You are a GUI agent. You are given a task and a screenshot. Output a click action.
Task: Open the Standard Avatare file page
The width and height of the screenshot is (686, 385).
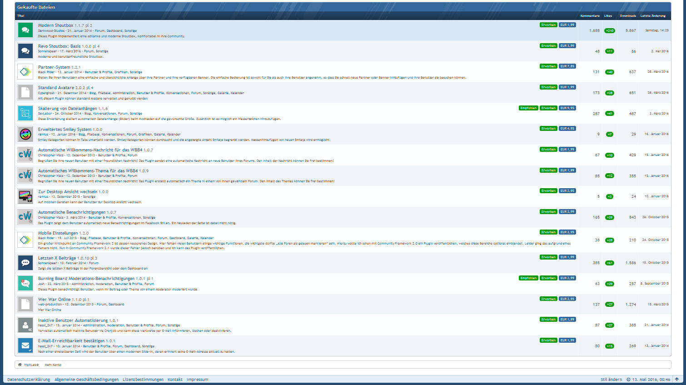(x=56, y=88)
